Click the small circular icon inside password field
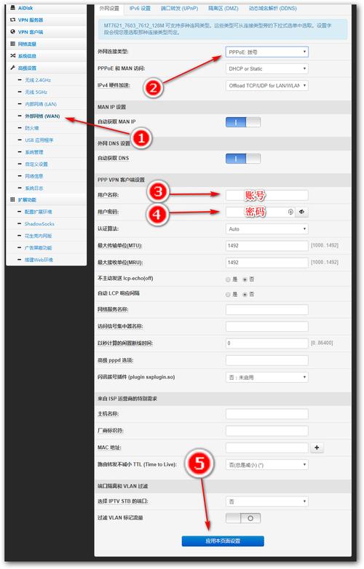Viewport: 364px width, 569px height. (290, 212)
